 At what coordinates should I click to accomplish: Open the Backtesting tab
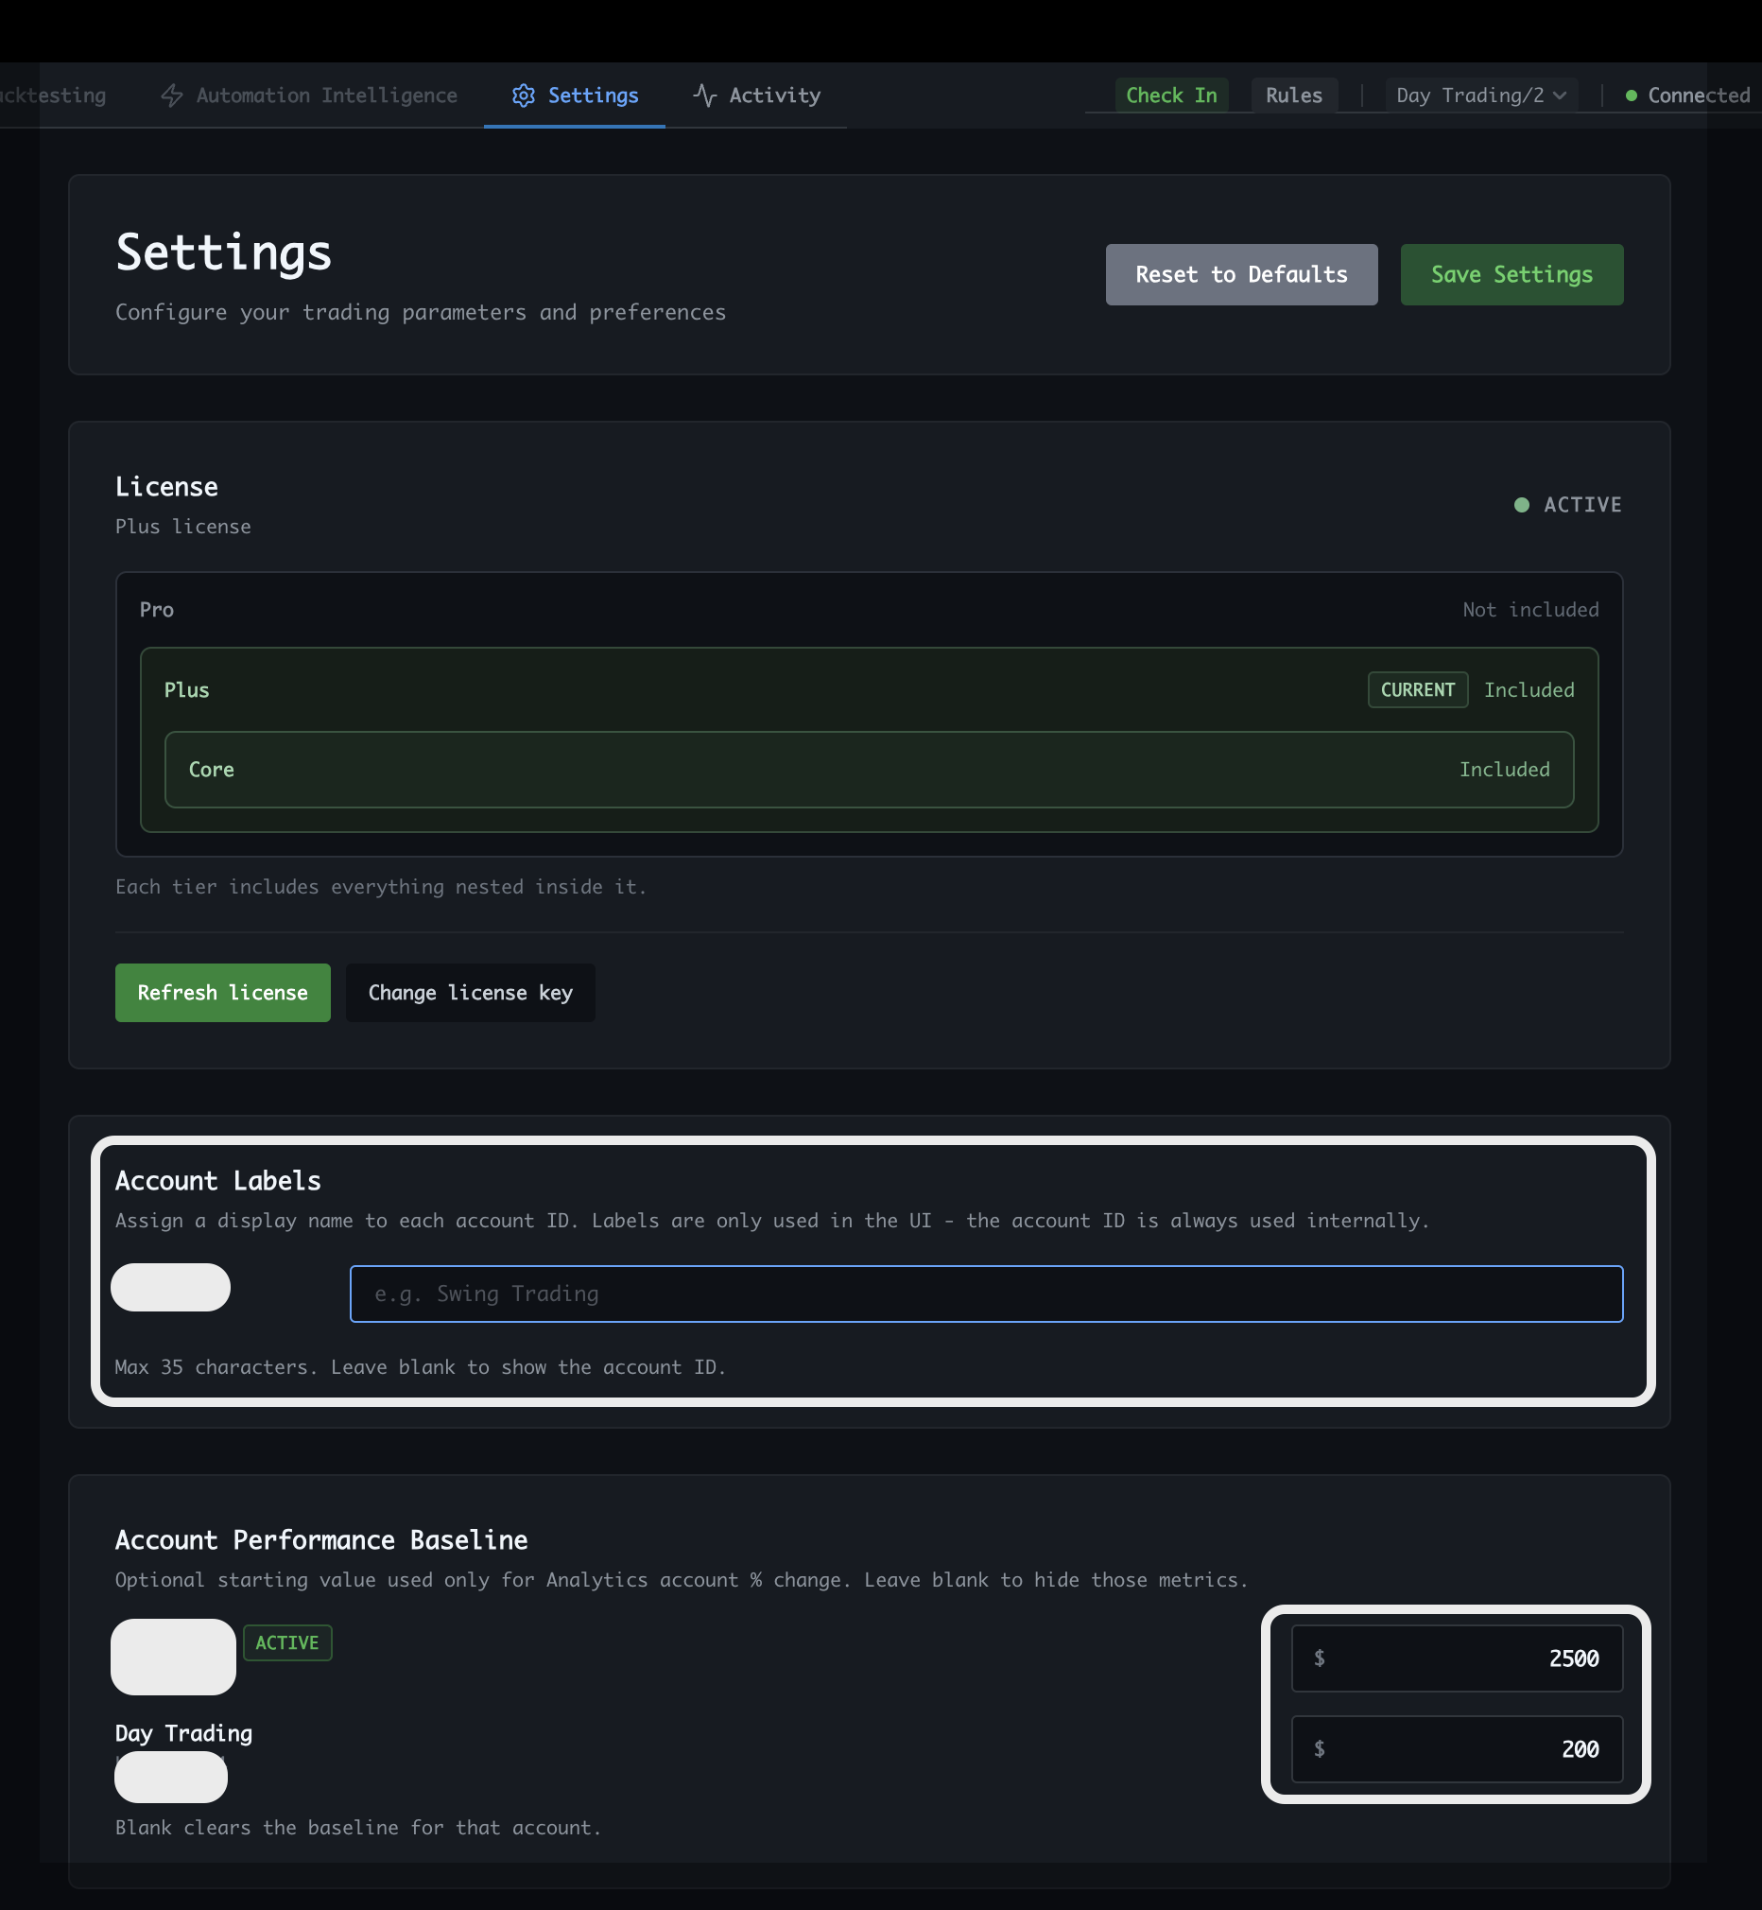(x=53, y=95)
